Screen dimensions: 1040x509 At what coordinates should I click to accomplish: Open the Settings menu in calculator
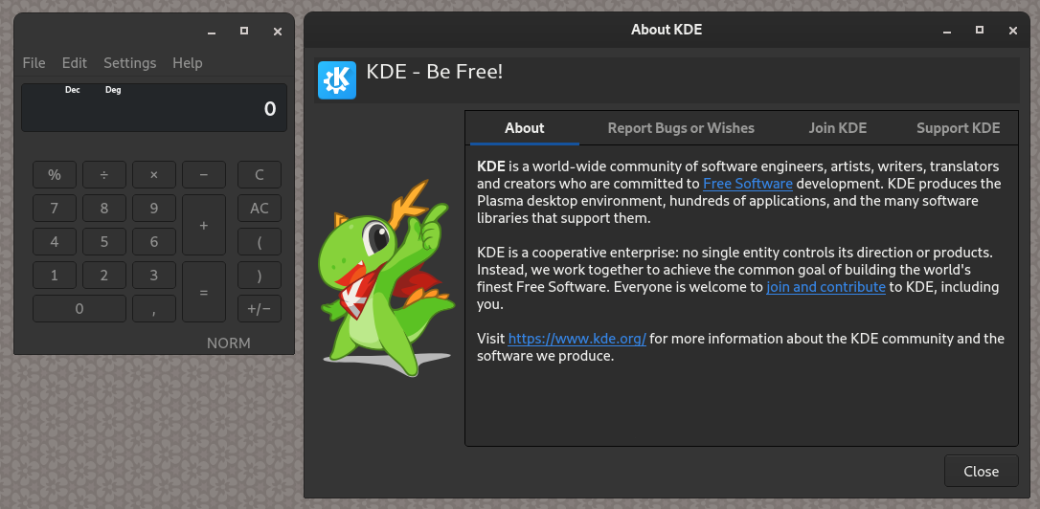click(130, 63)
